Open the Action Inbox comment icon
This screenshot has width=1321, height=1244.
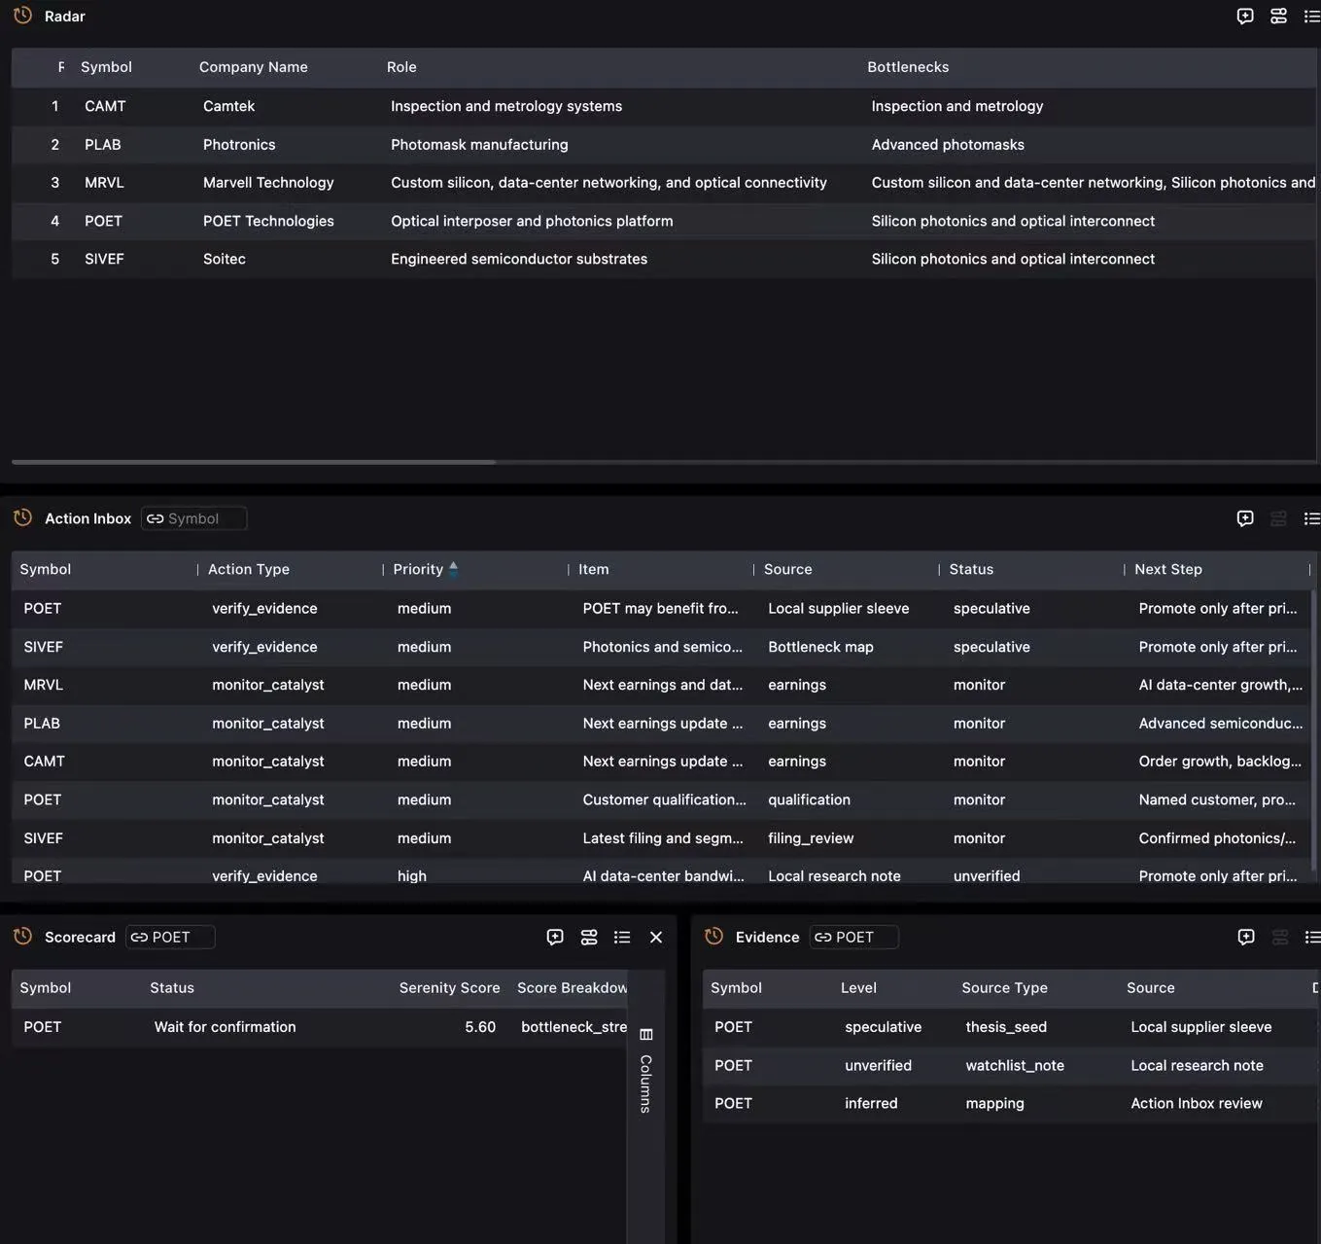(x=1245, y=518)
